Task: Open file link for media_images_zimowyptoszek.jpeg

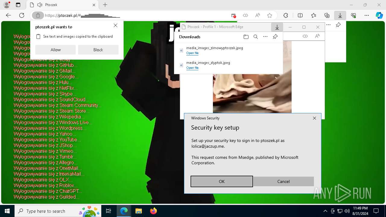Action: point(192,53)
